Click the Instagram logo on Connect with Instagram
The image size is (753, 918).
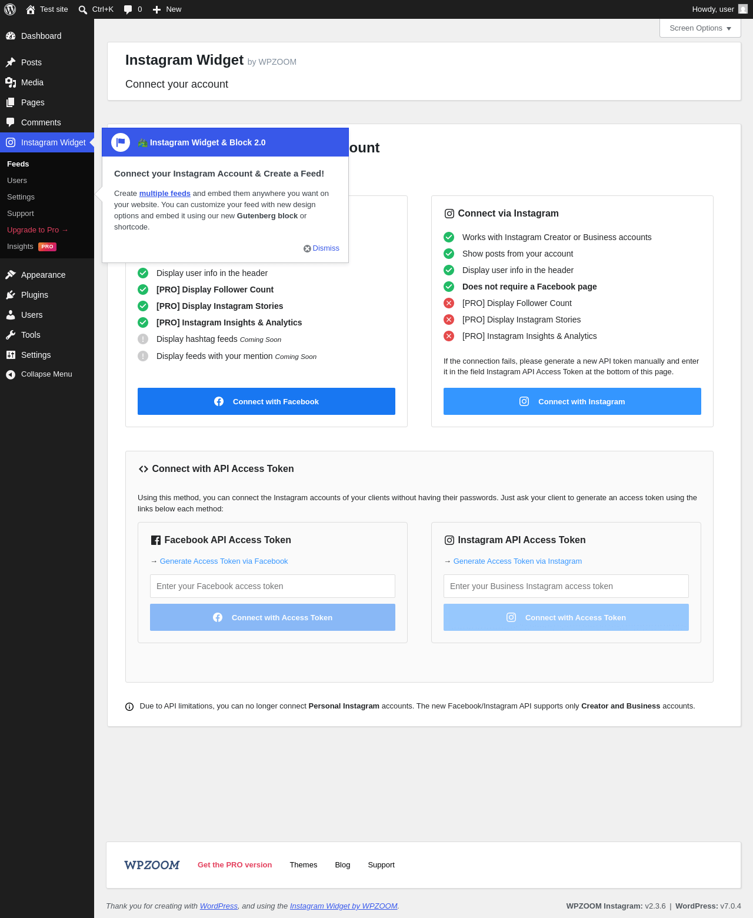524,401
